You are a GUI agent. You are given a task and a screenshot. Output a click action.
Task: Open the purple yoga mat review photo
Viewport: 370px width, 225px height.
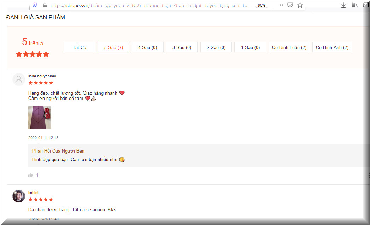(40, 117)
